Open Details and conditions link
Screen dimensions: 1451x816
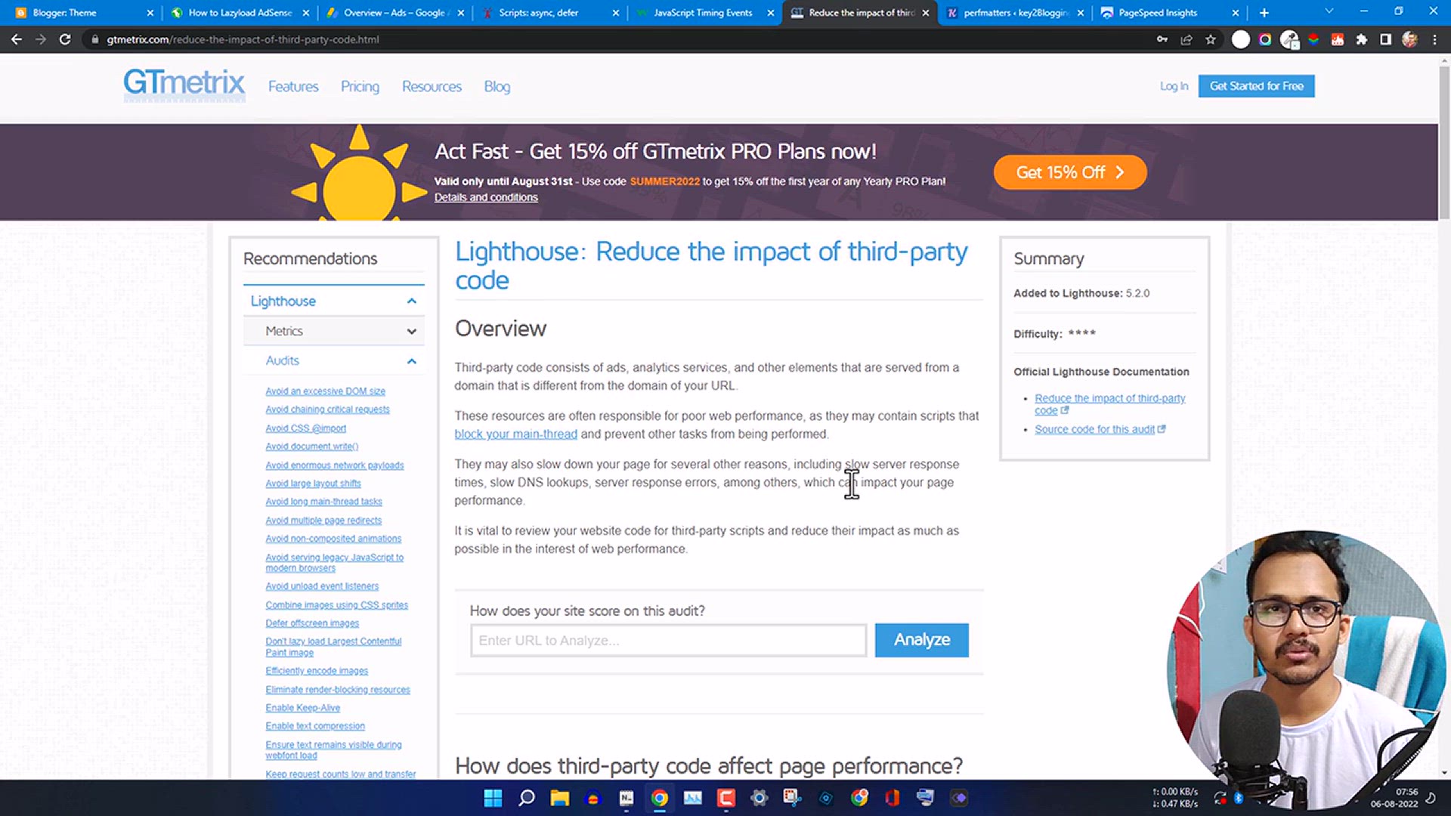pyautogui.click(x=486, y=197)
